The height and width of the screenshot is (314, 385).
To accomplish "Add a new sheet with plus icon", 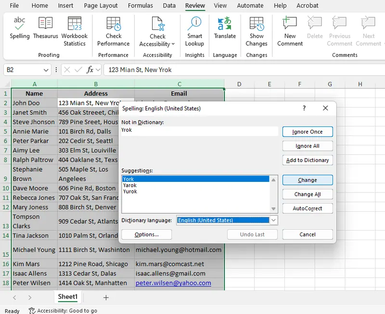I will pyautogui.click(x=106, y=298).
